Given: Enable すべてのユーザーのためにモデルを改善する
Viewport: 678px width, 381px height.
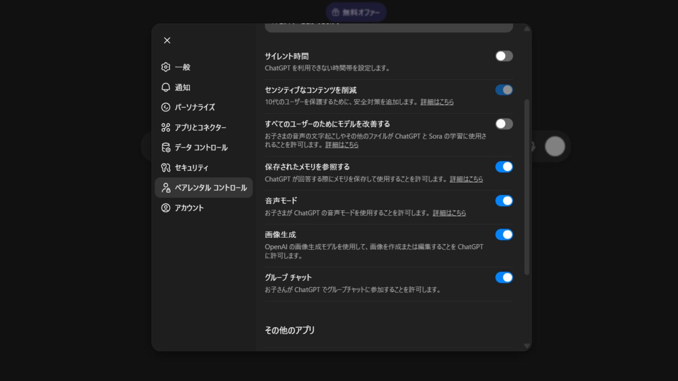Looking at the screenshot, I should click(504, 124).
